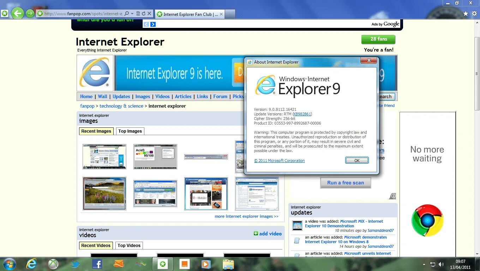480x271 pixels.
Task: Show next ad with the blue right arrow
Action: coord(153,24)
